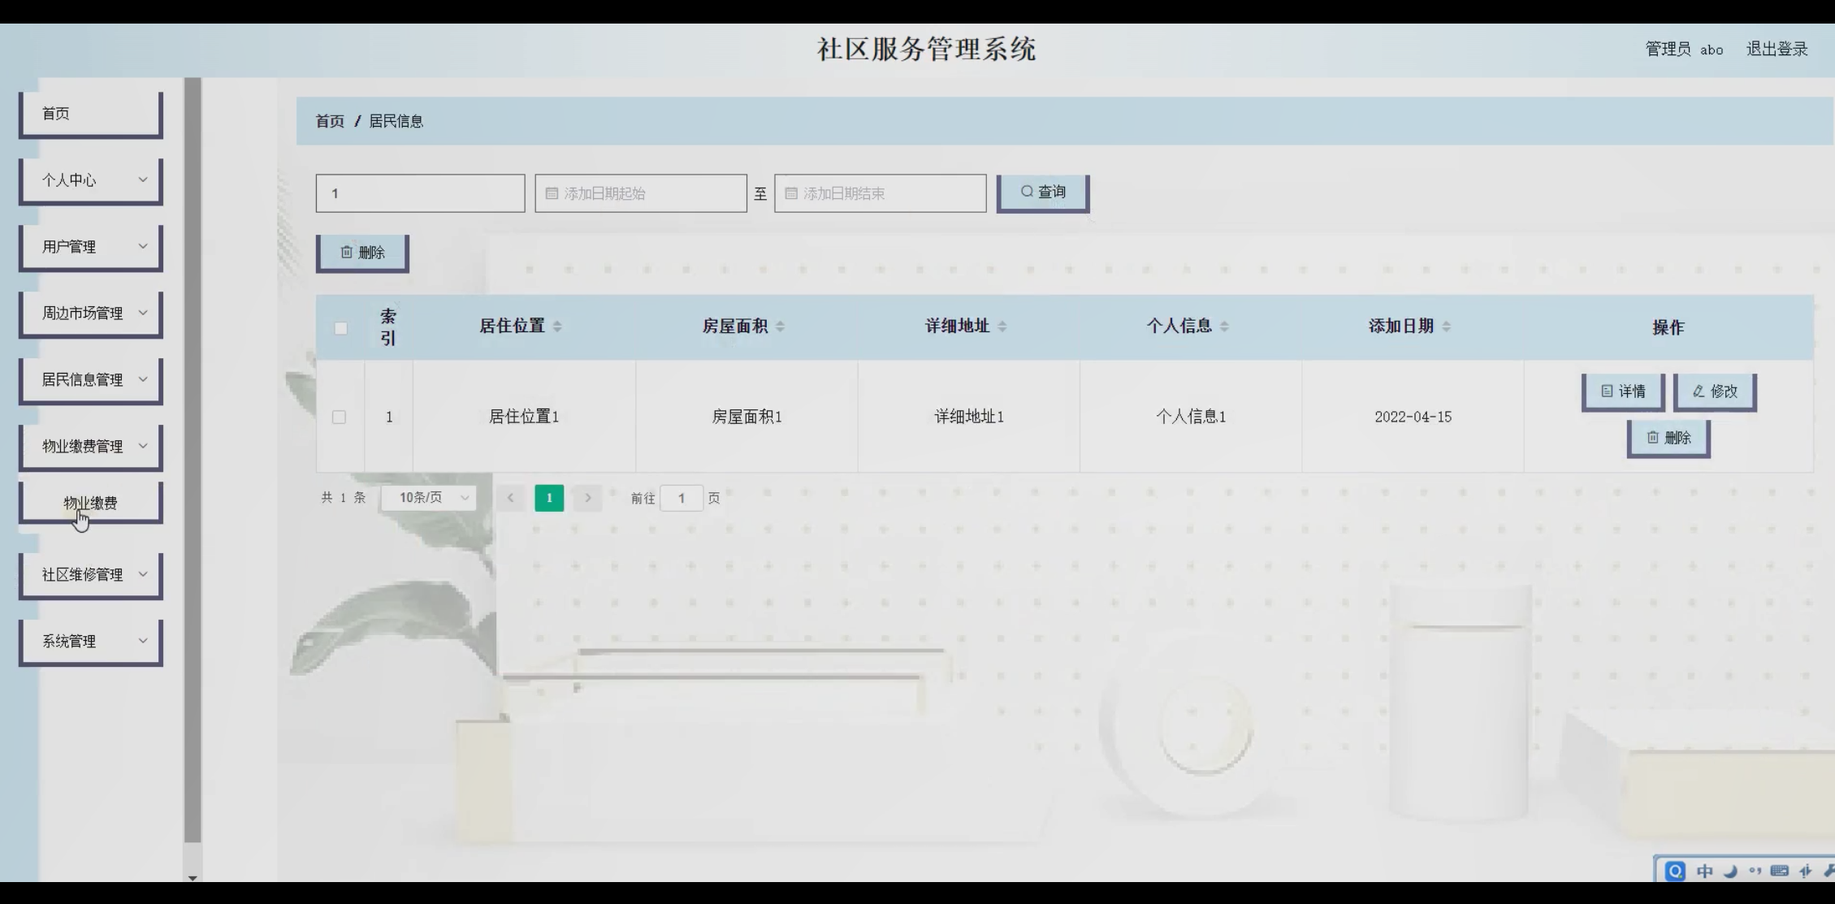Screen dimensions: 1835x904
Task: Go to 首页 in the sidebar
Action: click(90, 114)
